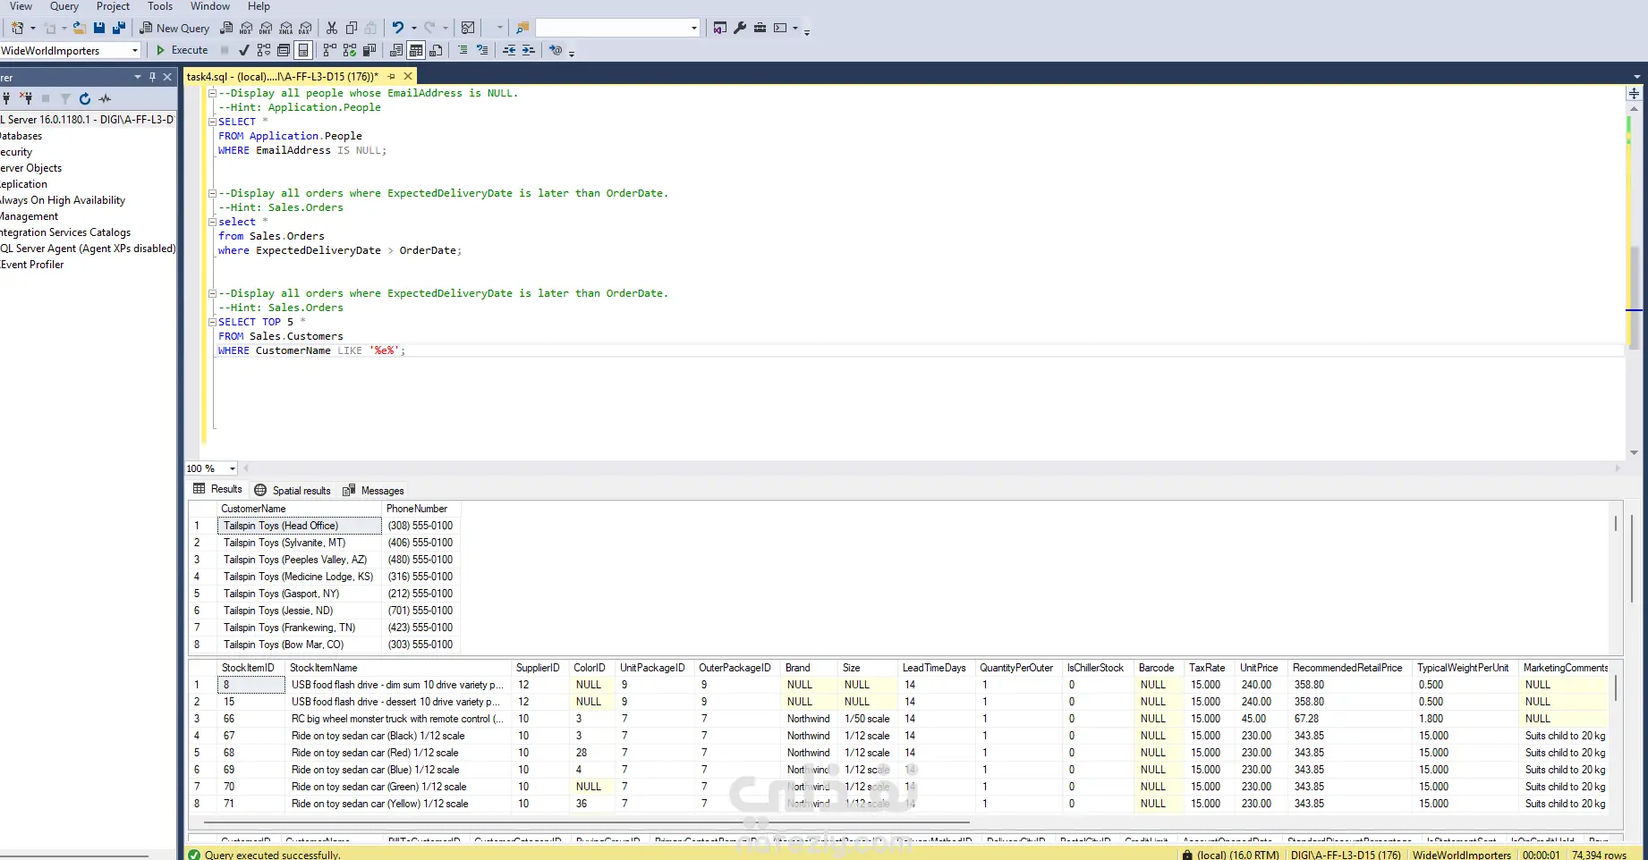Viewport: 1648px width, 860px height.
Task: Open the Project menu
Action: [x=113, y=6]
